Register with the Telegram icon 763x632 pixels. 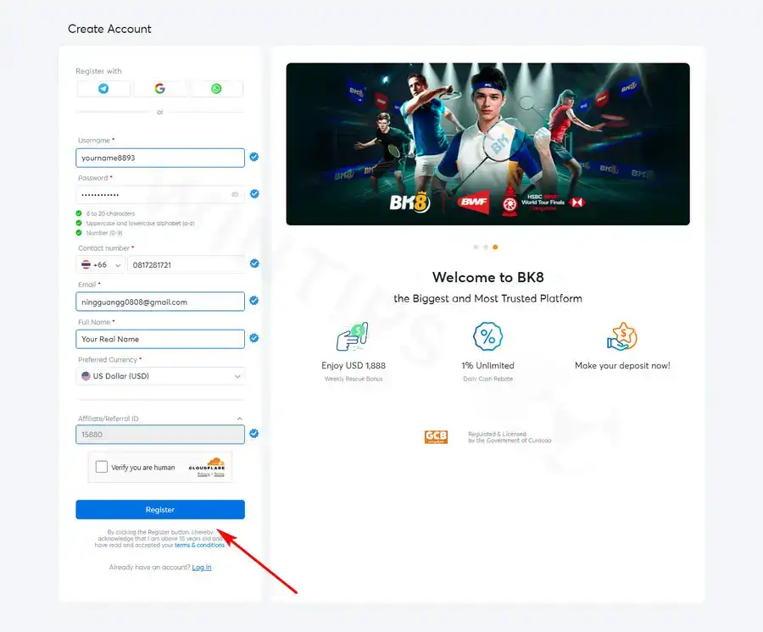point(103,88)
